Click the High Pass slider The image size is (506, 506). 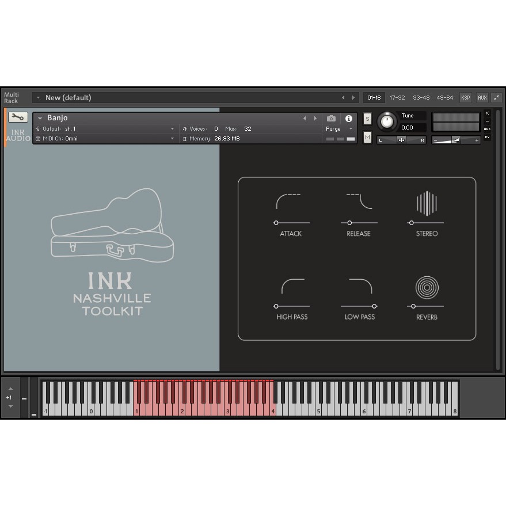pyautogui.click(x=291, y=306)
